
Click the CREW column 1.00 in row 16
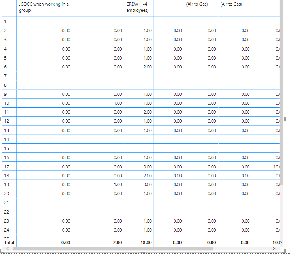(x=148, y=157)
